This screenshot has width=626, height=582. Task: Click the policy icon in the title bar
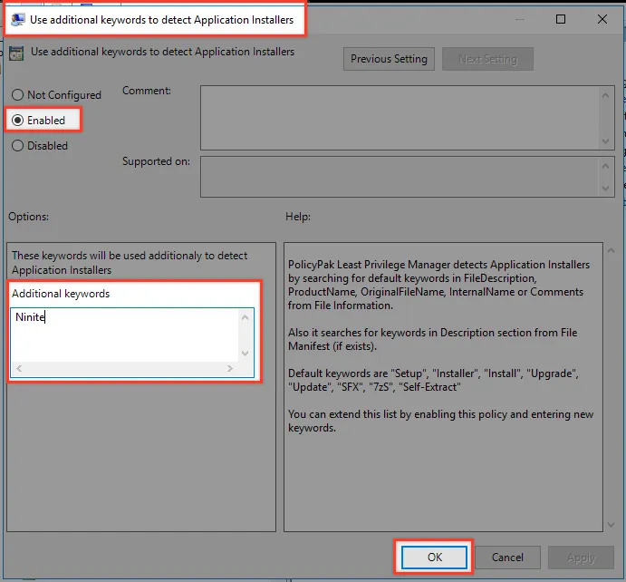point(18,18)
